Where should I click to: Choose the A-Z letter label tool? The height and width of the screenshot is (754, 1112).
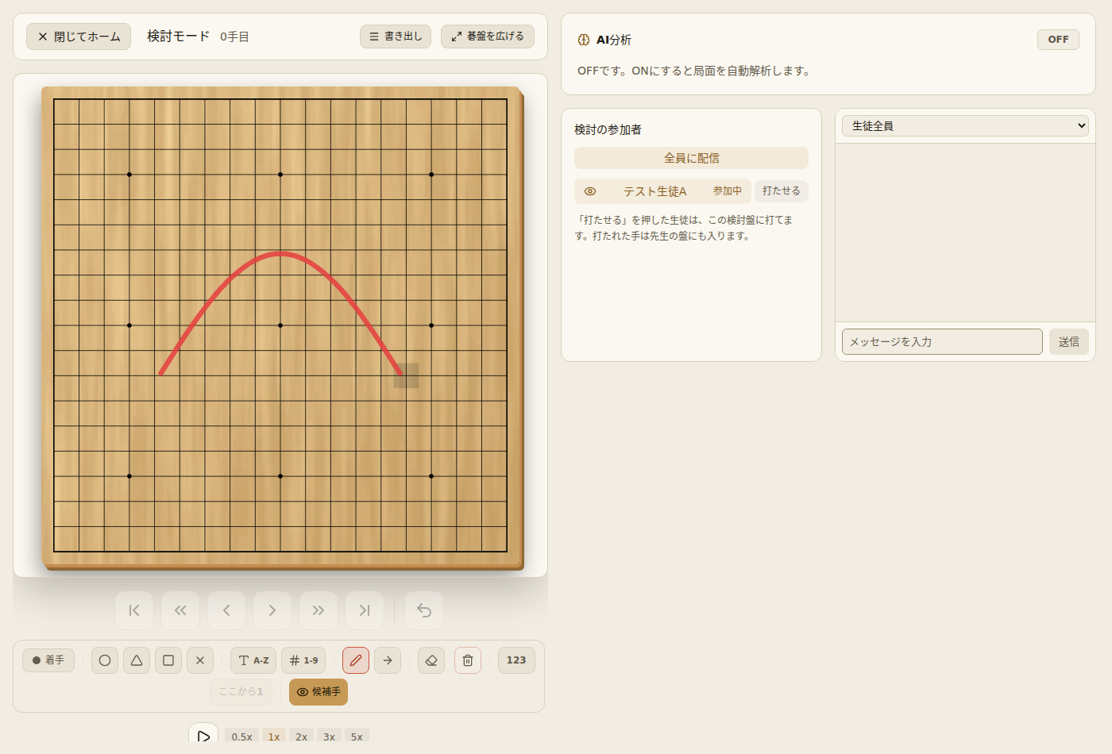(x=253, y=660)
